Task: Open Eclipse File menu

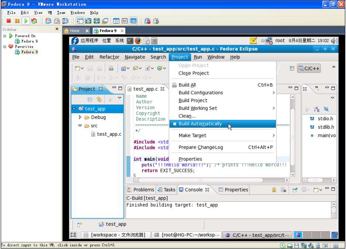Action: 76,57
